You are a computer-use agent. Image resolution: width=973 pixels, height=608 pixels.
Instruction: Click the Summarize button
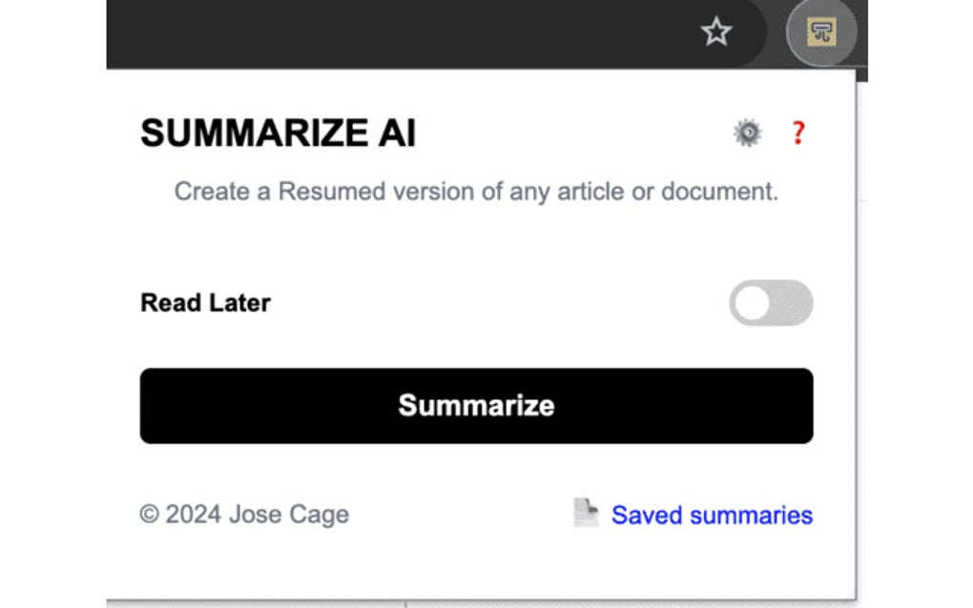click(475, 406)
